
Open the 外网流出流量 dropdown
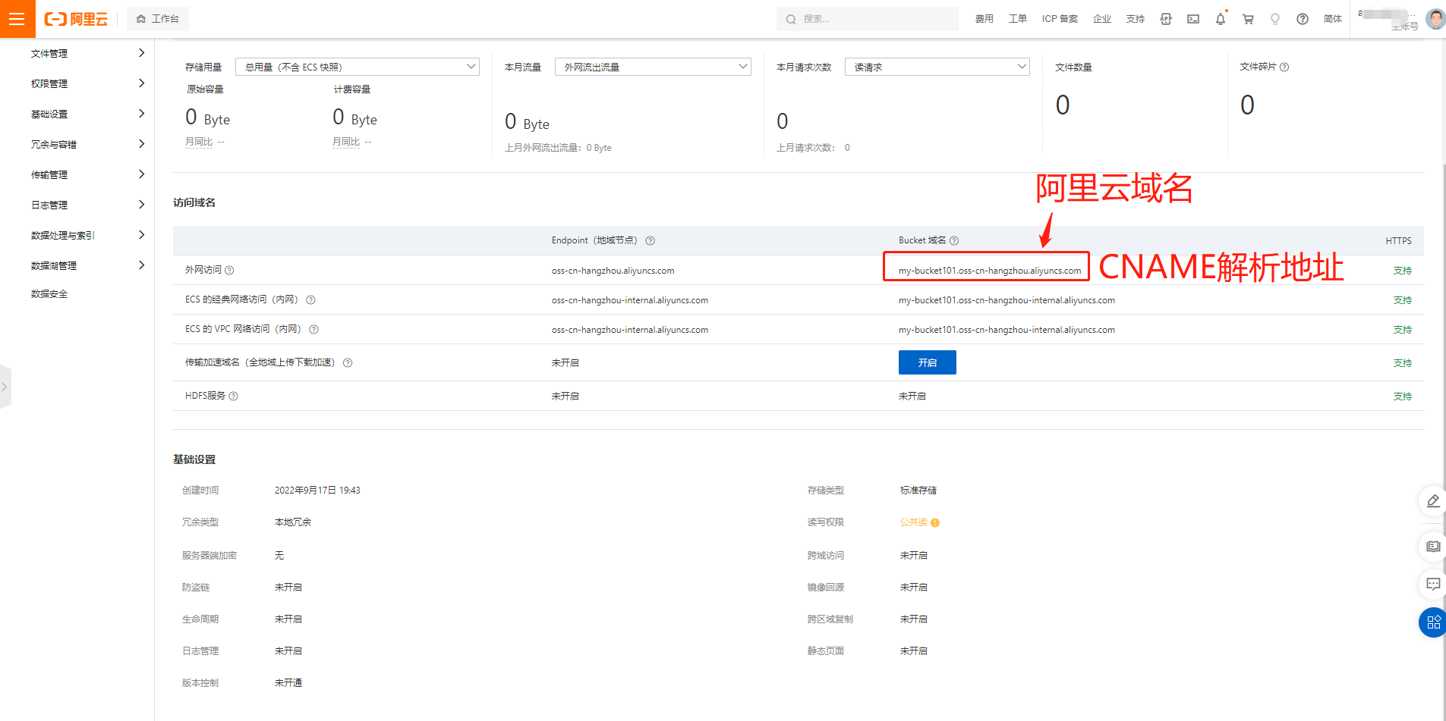pyautogui.click(x=653, y=67)
